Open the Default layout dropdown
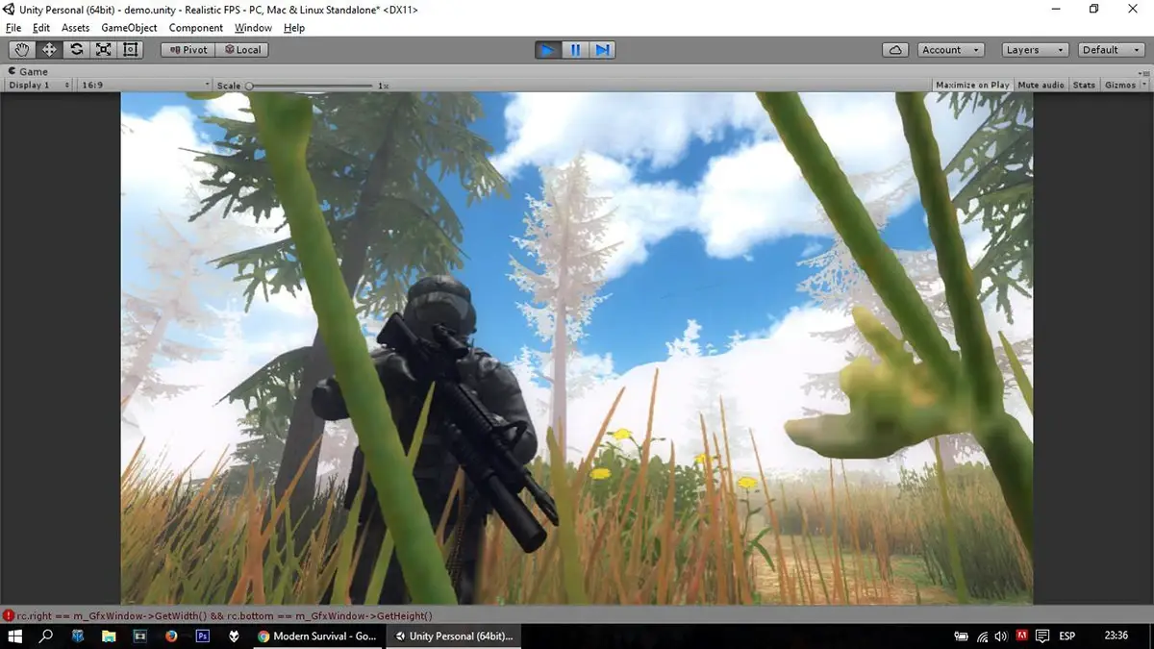This screenshot has width=1154, height=649. pos(1110,50)
